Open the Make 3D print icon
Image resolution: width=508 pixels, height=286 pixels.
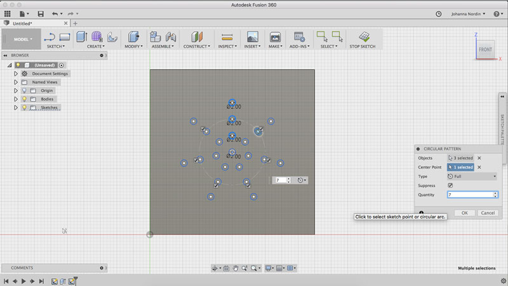(275, 37)
